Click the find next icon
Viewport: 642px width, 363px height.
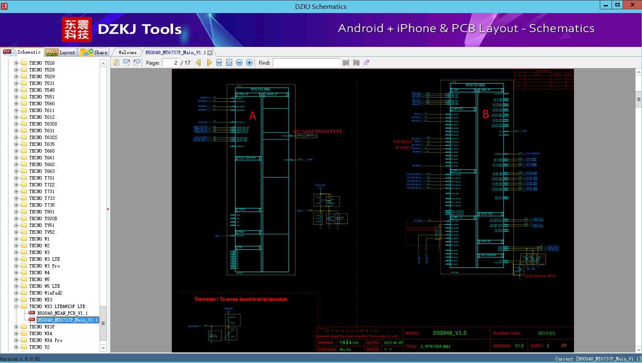[x=356, y=63]
